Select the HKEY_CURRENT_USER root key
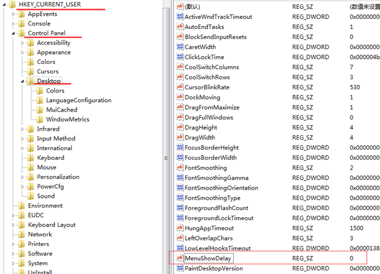 tap(49, 5)
